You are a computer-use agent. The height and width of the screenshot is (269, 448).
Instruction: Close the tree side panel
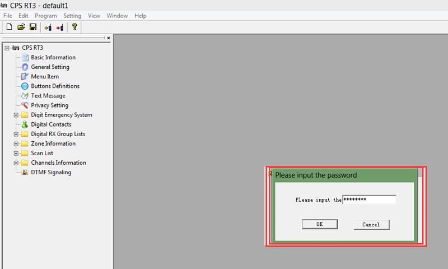(109, 38)
